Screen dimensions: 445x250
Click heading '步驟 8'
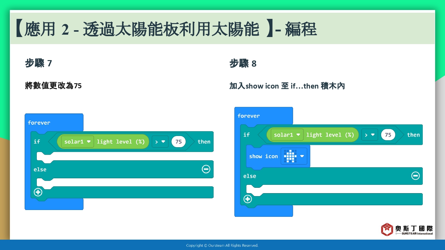pos(243,63)
